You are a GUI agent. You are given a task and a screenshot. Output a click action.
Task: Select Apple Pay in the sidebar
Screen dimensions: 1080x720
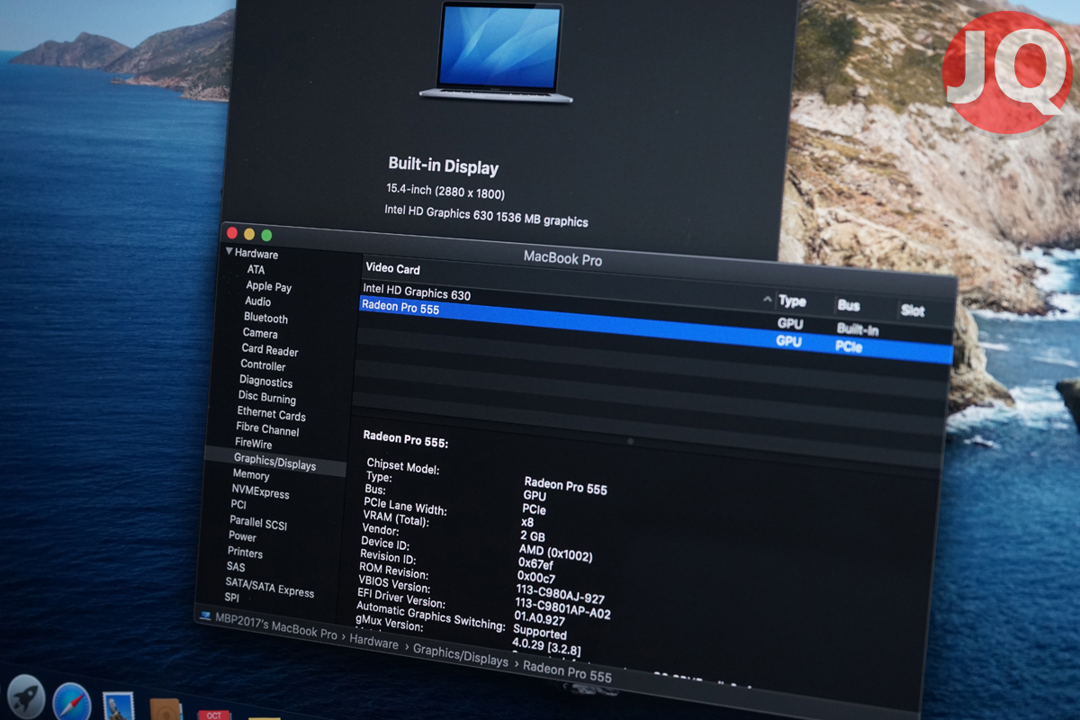tap(269, 286)
